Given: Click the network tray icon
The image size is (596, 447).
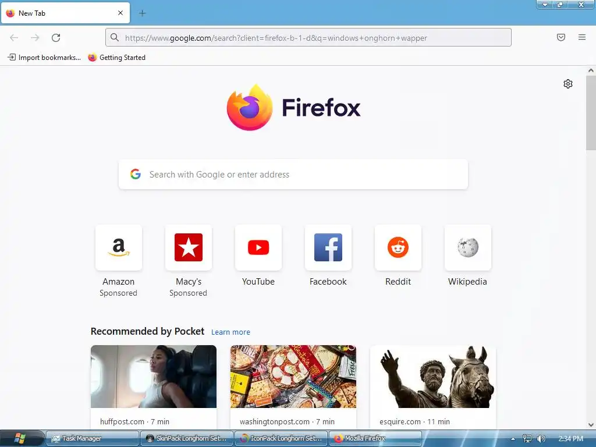Looking at the screenshot, I should click(527, 438).
